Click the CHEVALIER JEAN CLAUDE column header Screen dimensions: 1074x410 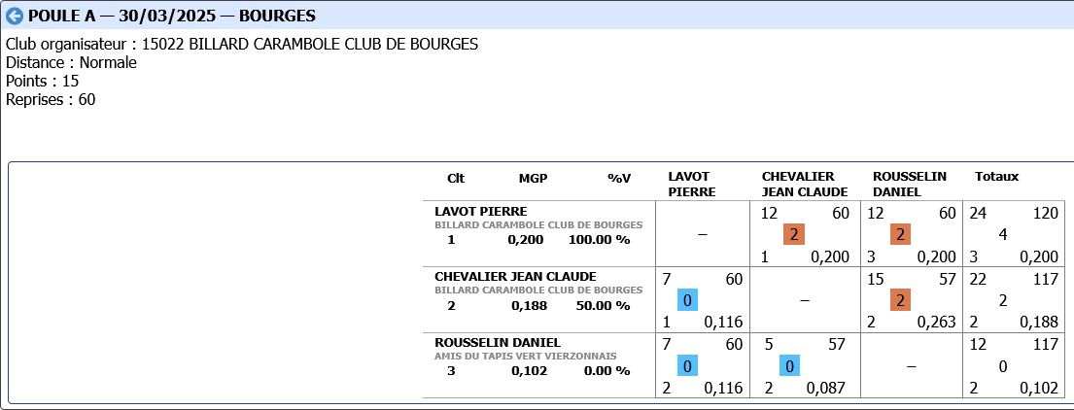805,185
